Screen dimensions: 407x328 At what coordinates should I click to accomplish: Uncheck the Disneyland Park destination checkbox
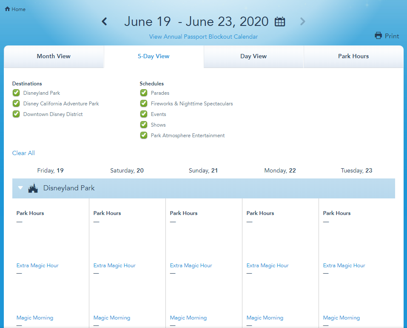point(16,93)
